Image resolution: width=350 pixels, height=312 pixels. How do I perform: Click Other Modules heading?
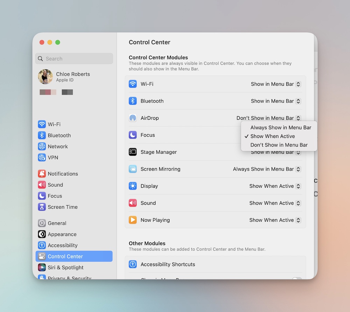147,243
